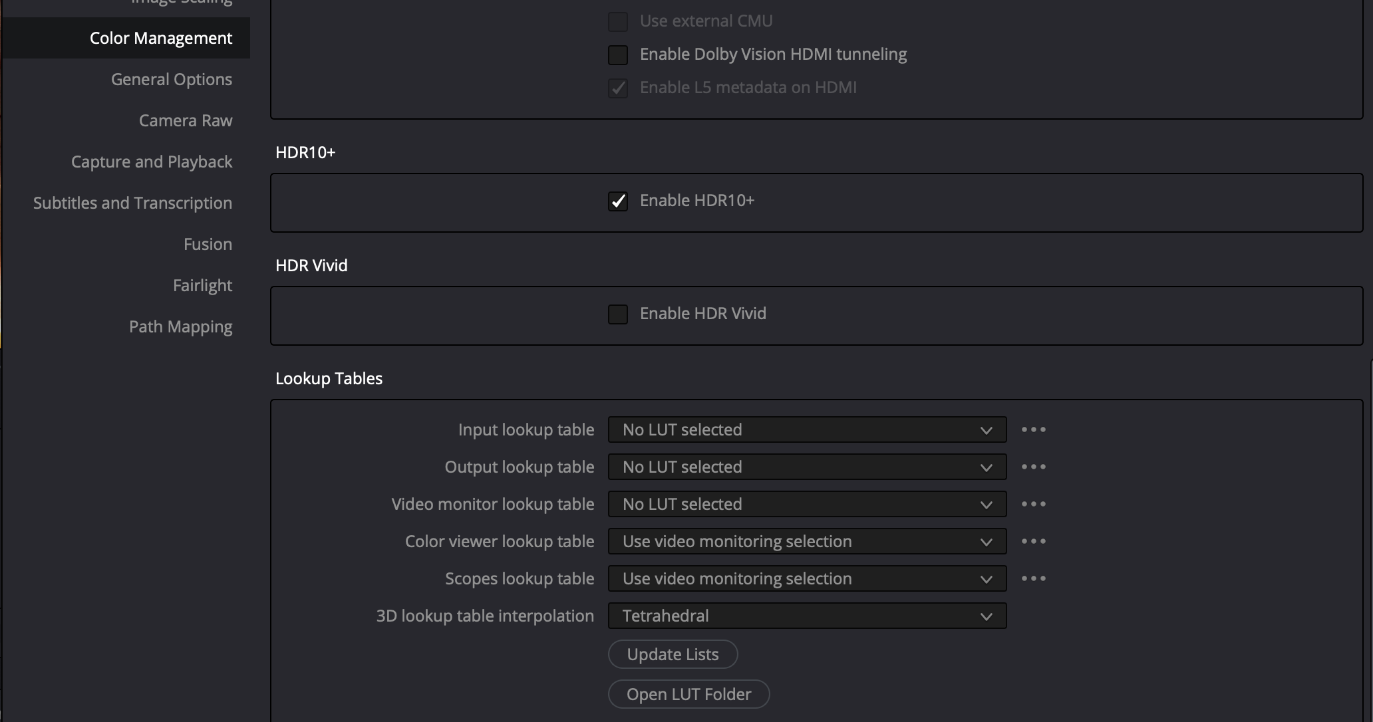
Task: Expand Output lookup table dropdown
Action: [806, 467]
